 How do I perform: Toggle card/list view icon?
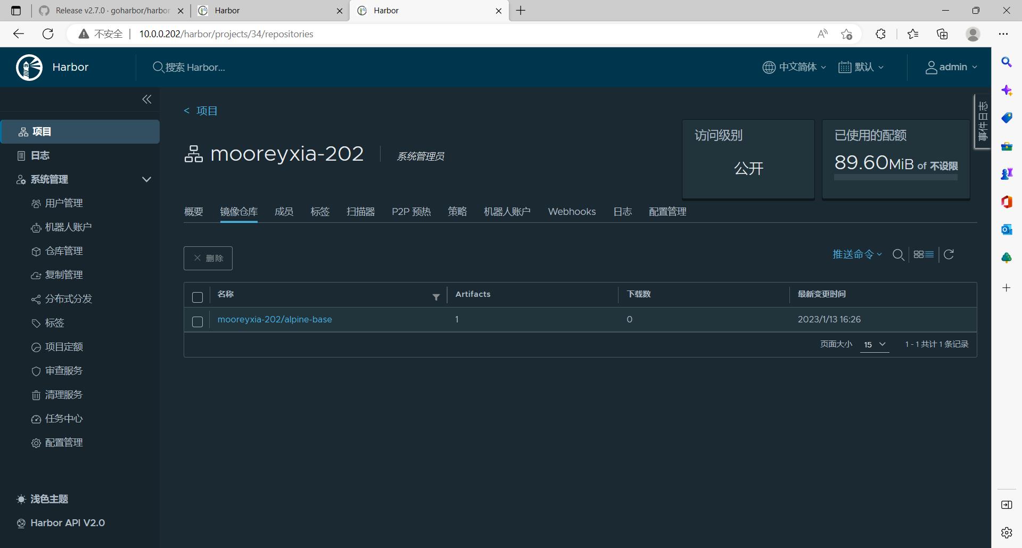tap(924, 254)
